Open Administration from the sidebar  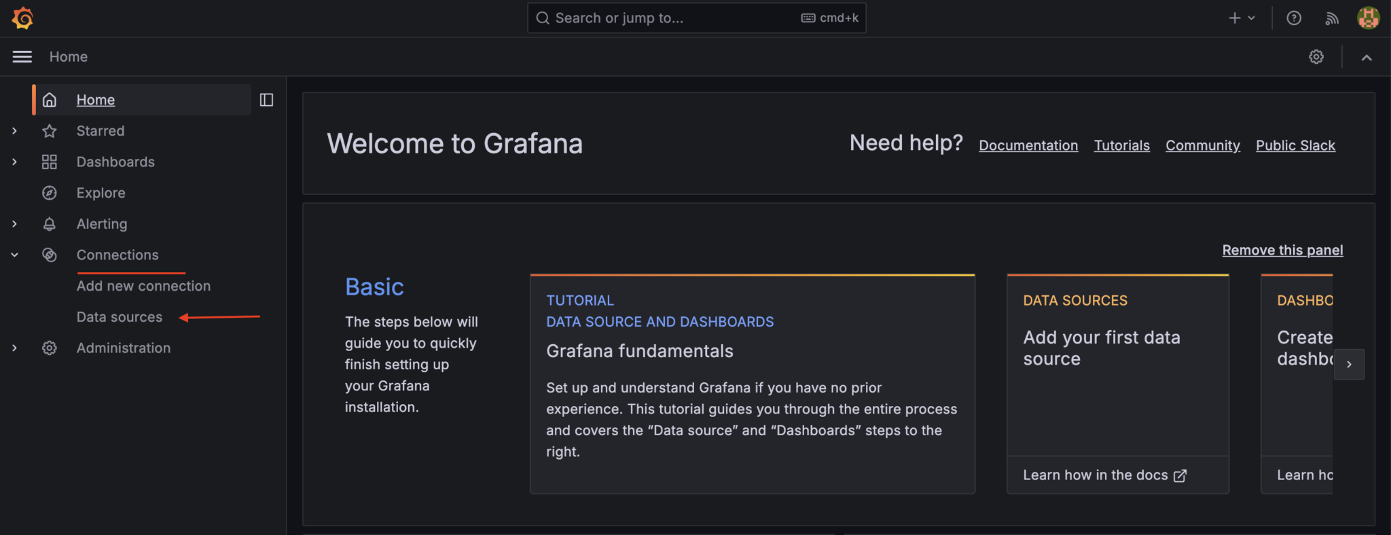point(124,348)
